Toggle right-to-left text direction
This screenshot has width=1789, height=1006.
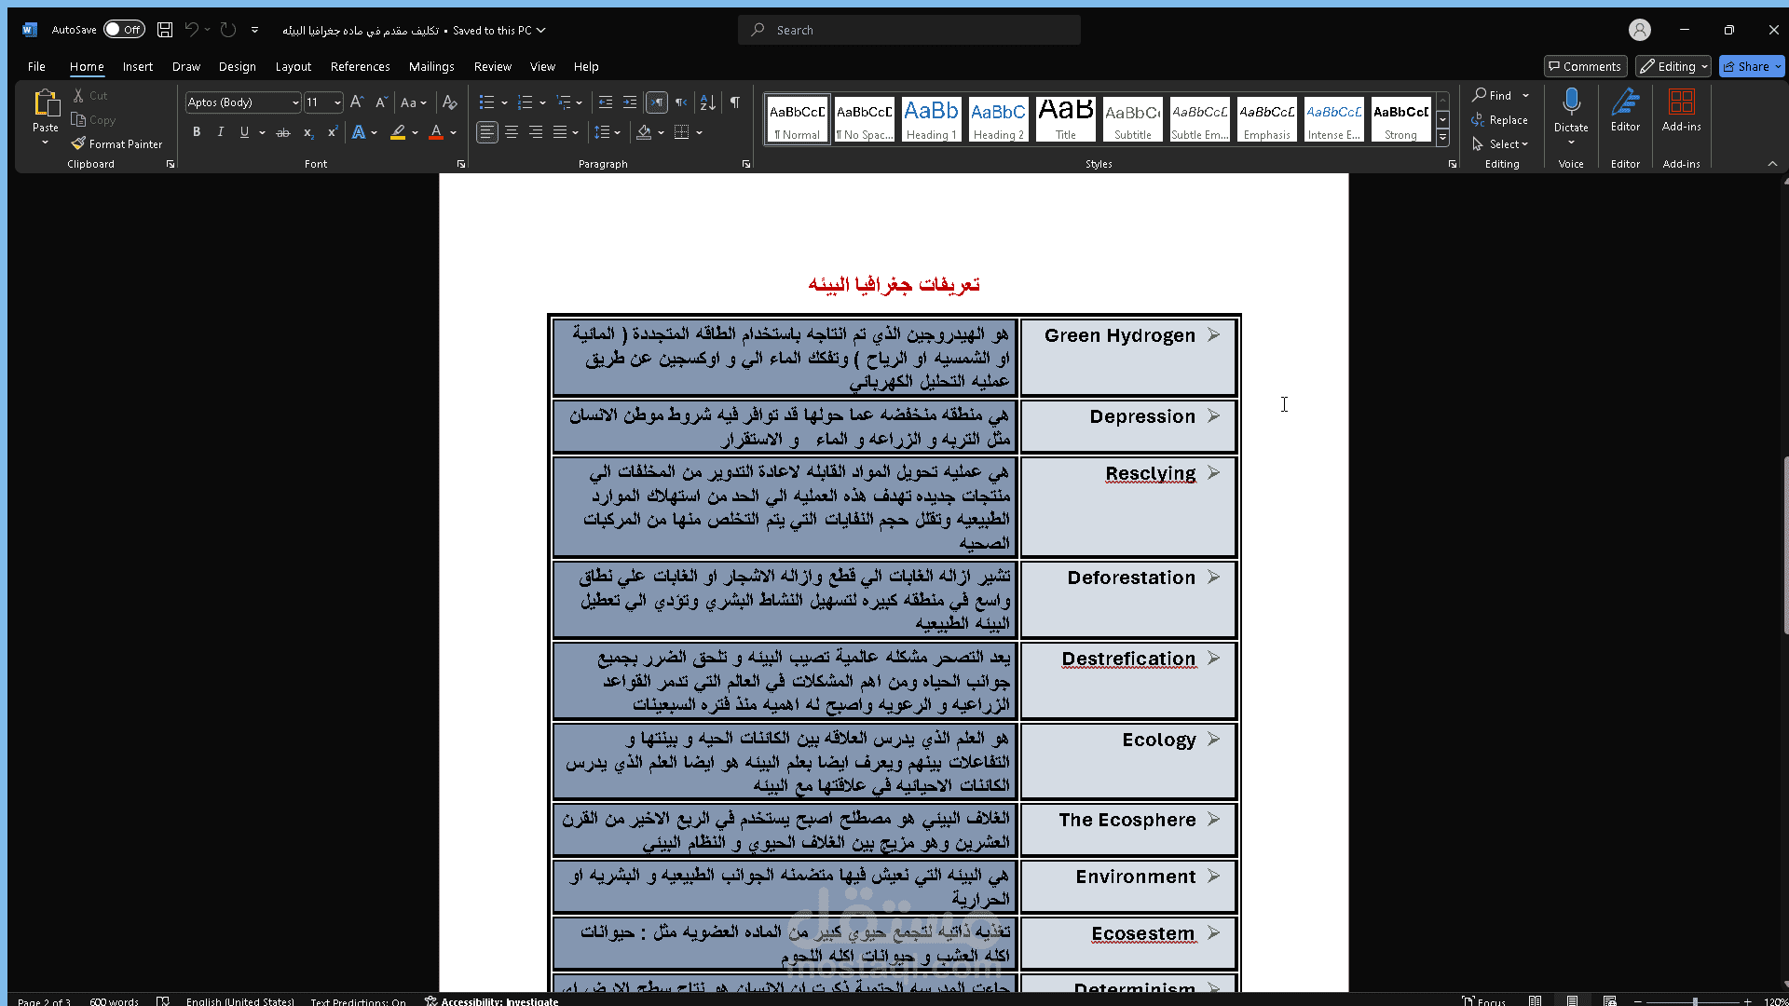click(681, 102)
